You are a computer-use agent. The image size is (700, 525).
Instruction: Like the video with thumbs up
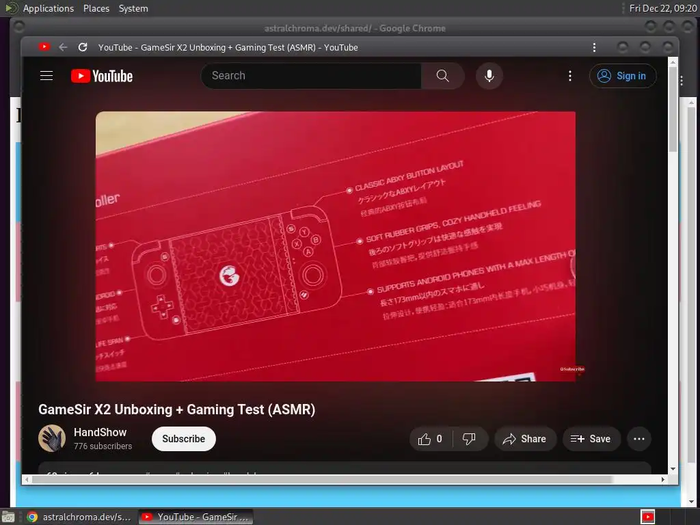[431, 439]
